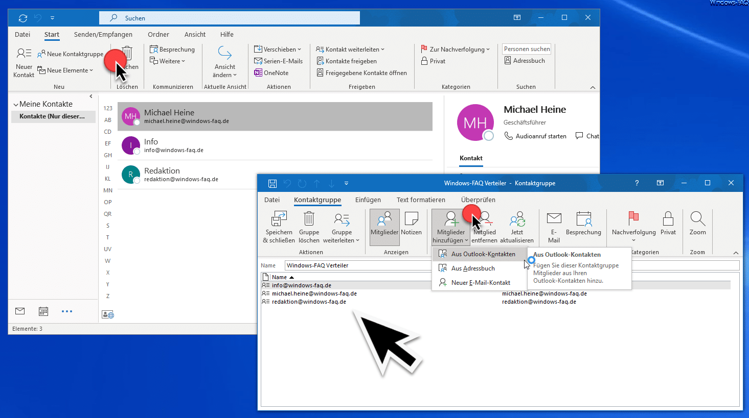
Task: Collapse the main Outlook ribbon
Action: point(593,87)
